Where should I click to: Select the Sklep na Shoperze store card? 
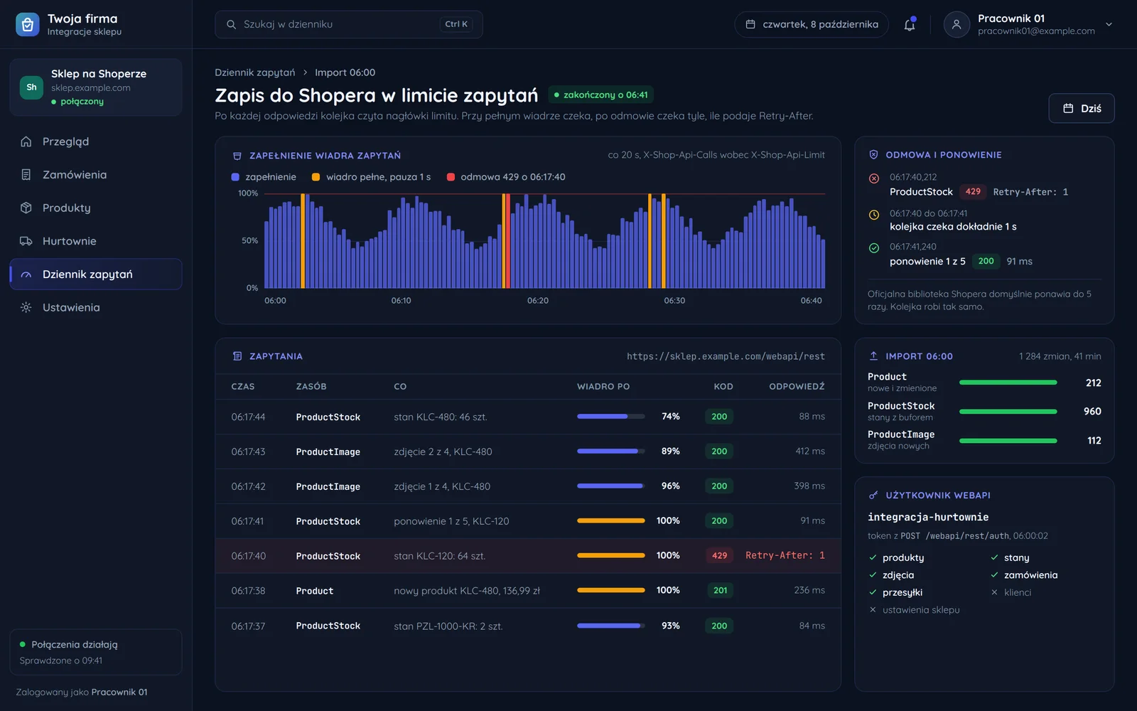(96, 87)
